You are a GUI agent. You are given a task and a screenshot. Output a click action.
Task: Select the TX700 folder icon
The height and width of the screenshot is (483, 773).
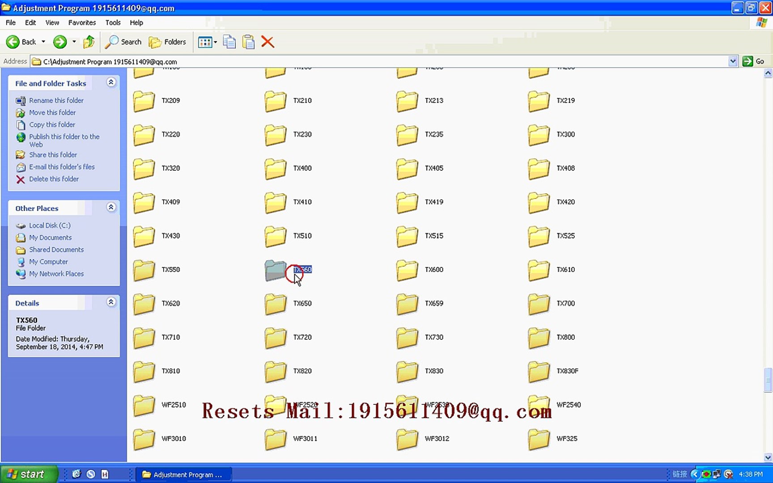tap(539, 304)
